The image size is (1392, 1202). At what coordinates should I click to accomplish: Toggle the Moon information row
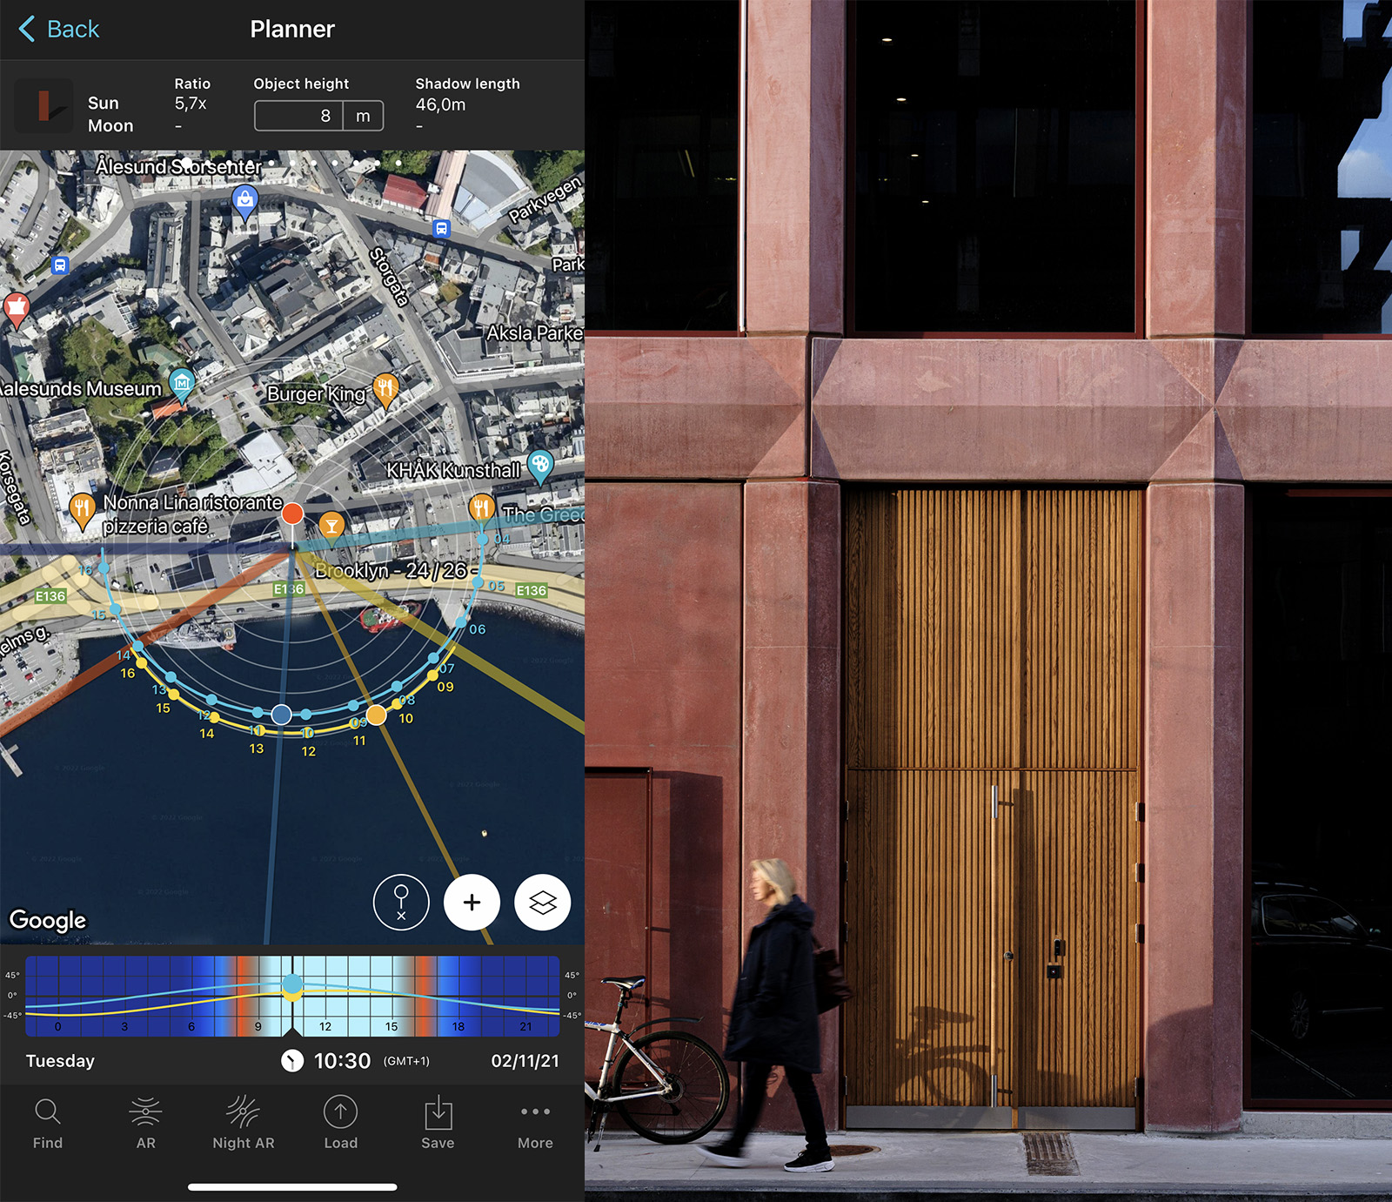tap(110, 125)
